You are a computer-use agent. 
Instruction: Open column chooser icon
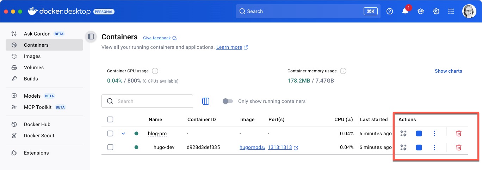[206, 101]
